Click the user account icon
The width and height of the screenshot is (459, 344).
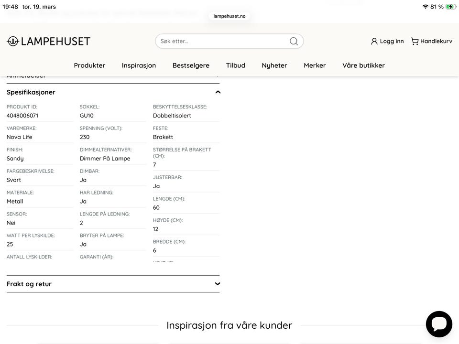tap(374, 41)
